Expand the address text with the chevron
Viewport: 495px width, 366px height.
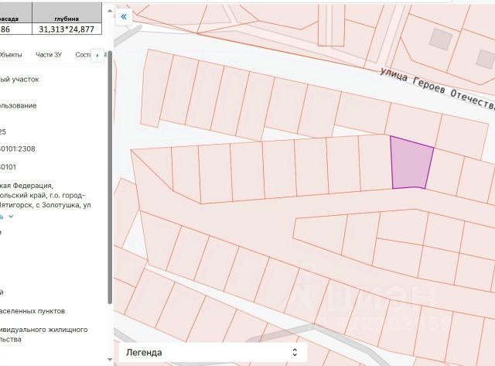pyautogui.click(x=11, y=217)
